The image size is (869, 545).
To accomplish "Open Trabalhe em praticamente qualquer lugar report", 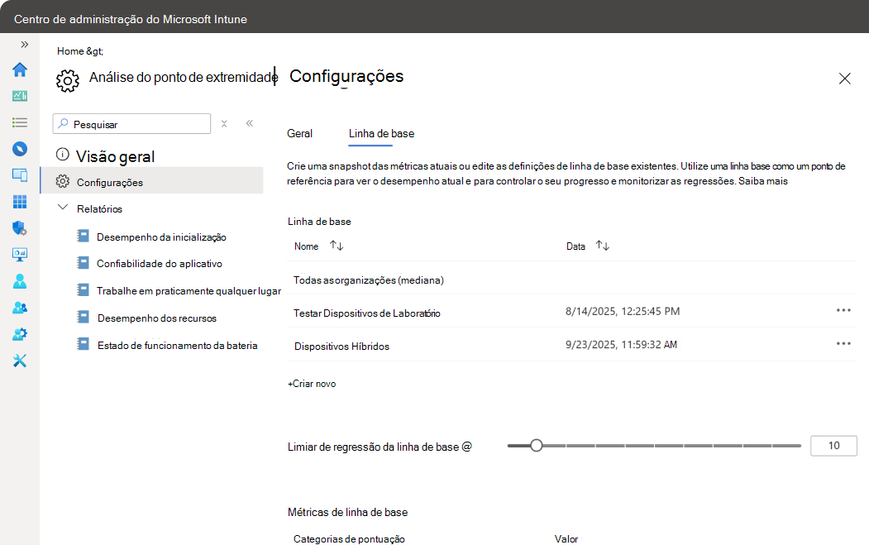I will point(189,291).
